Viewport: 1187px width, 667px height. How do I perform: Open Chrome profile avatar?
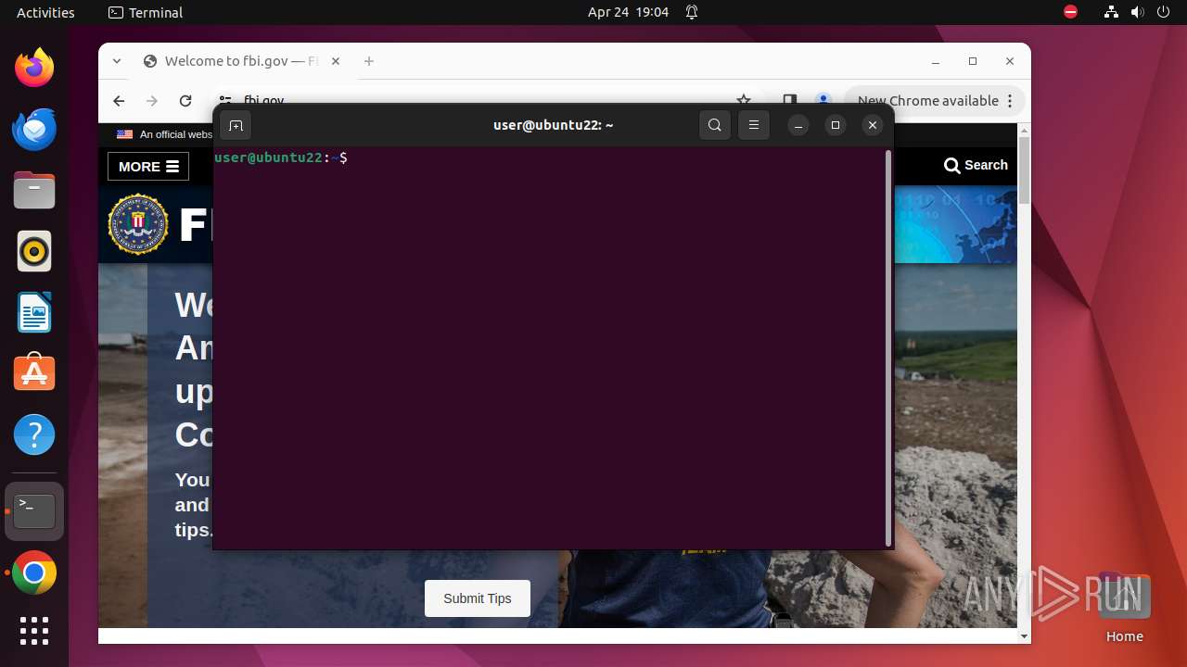click(x=823, y=101)
